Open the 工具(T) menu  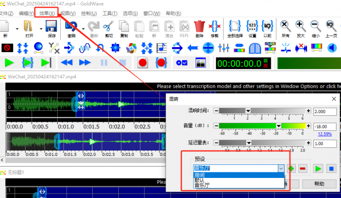(110, 14)
